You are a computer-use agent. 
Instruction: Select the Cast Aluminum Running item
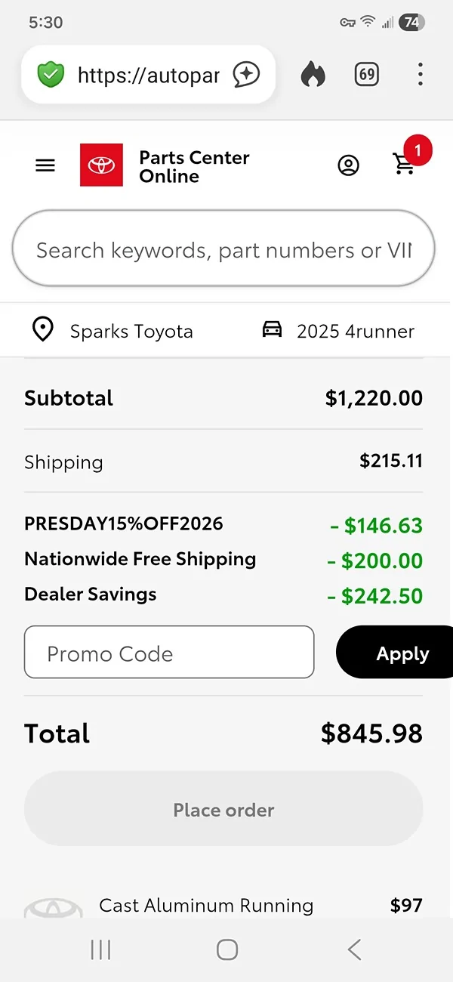coord(206,905)
